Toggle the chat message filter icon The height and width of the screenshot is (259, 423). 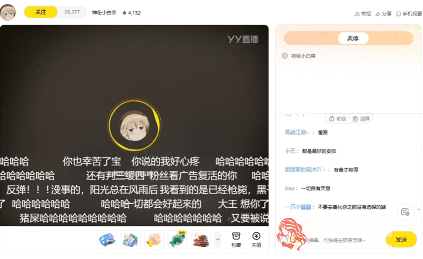[x=405, y=212]
